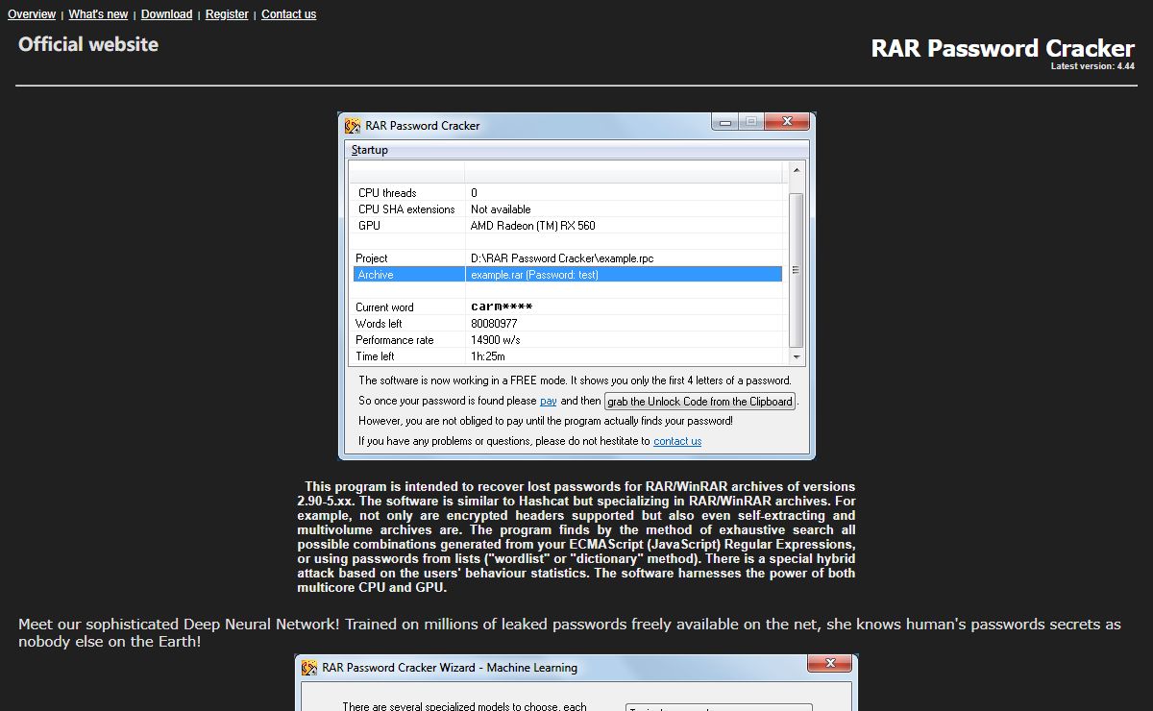Click the RAR Password Cracker app icon in title bar

point(353,125)
